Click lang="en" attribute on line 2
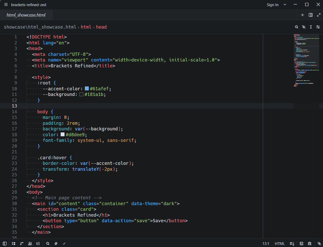Image resolution: width=323 pixels, height=247 pixels. [55, 43]
